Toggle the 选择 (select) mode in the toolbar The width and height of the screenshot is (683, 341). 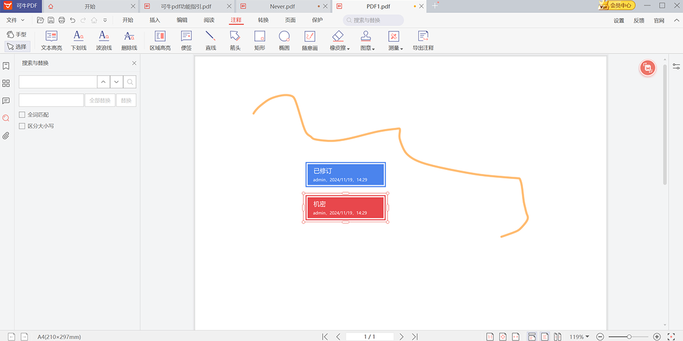[x=17, y=46]
